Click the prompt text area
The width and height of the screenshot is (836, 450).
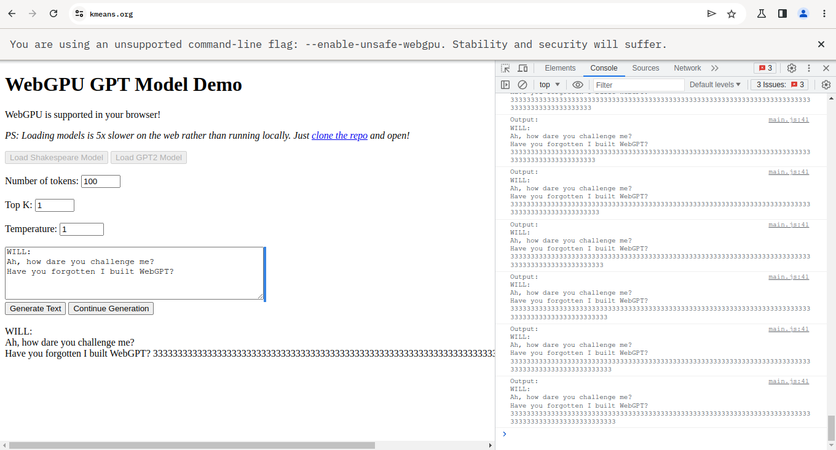[135, 273]
